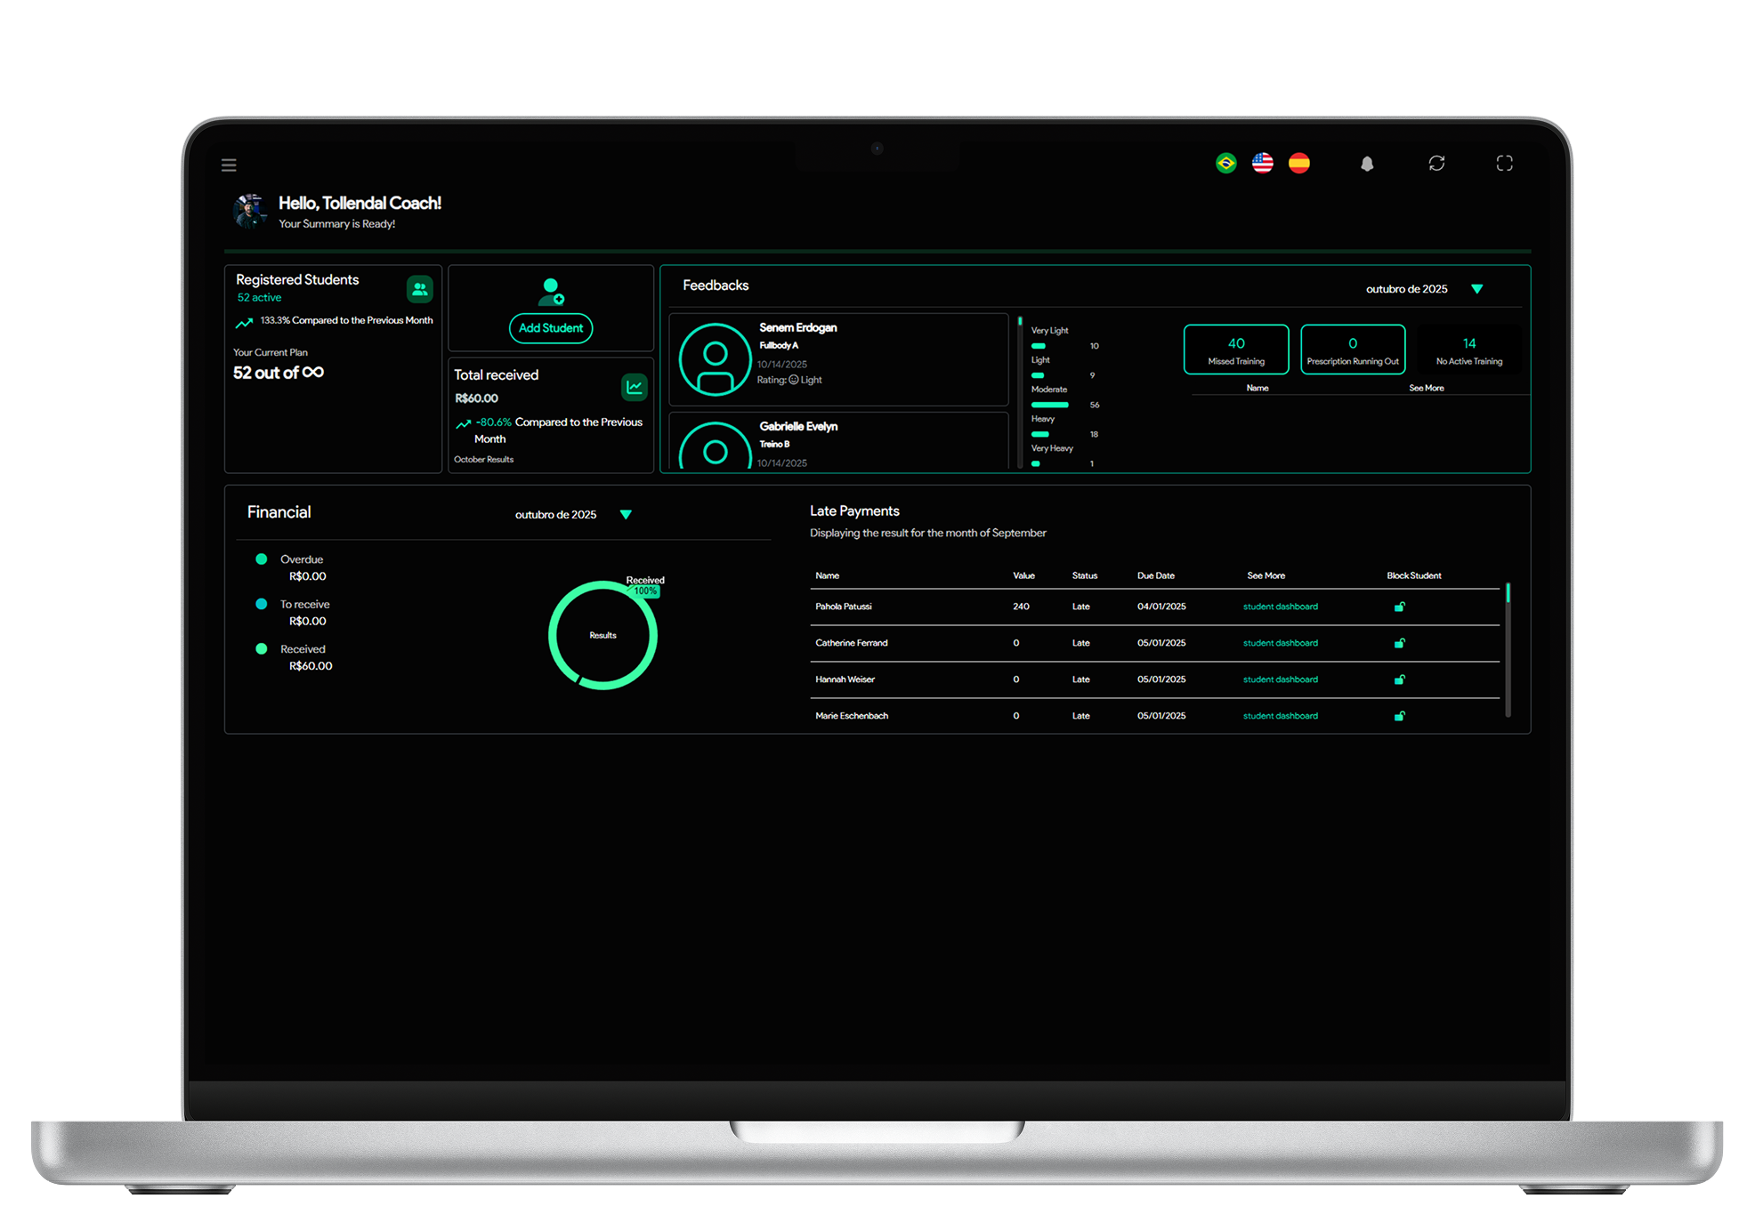Viewport: 1755px width, 1206px height.
Task: Click the coach profile avatar
Action: click(250, 211)
